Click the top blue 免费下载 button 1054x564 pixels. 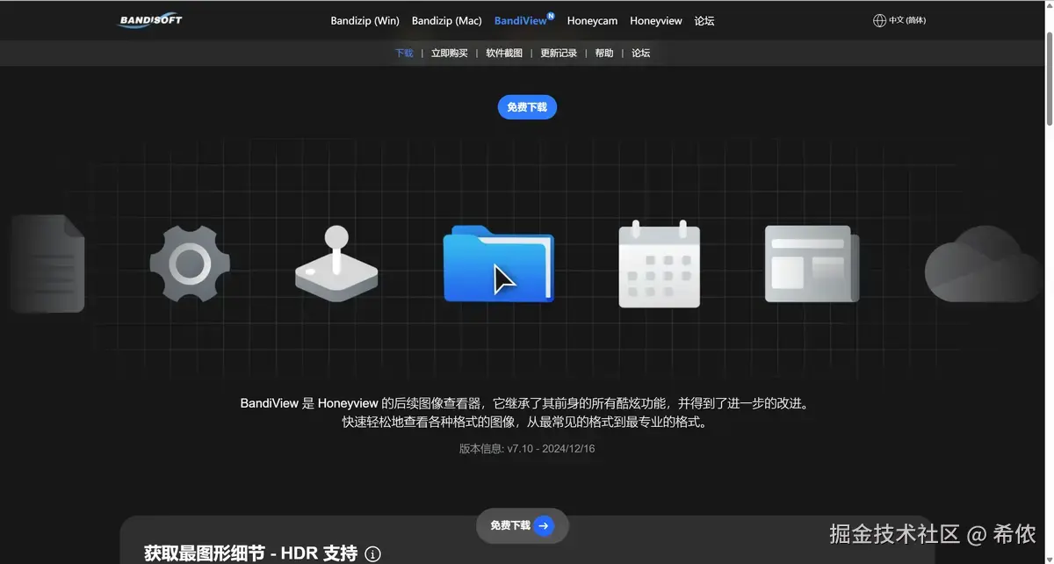coord(527,107)
